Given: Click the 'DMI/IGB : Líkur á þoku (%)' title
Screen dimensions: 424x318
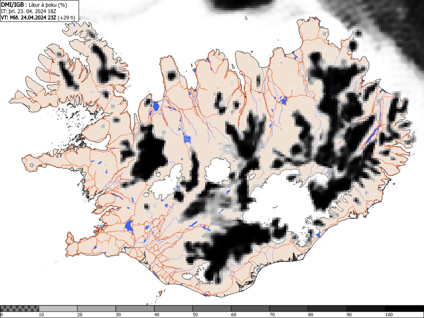Looking at the screenshot, I should pyautogui.click(x=34, y=5).
